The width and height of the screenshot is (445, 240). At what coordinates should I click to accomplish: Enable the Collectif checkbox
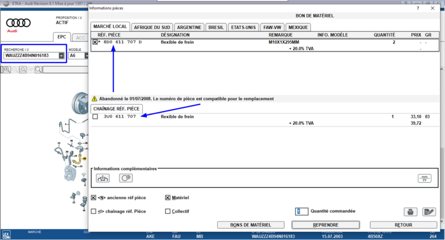pos(168,211)
